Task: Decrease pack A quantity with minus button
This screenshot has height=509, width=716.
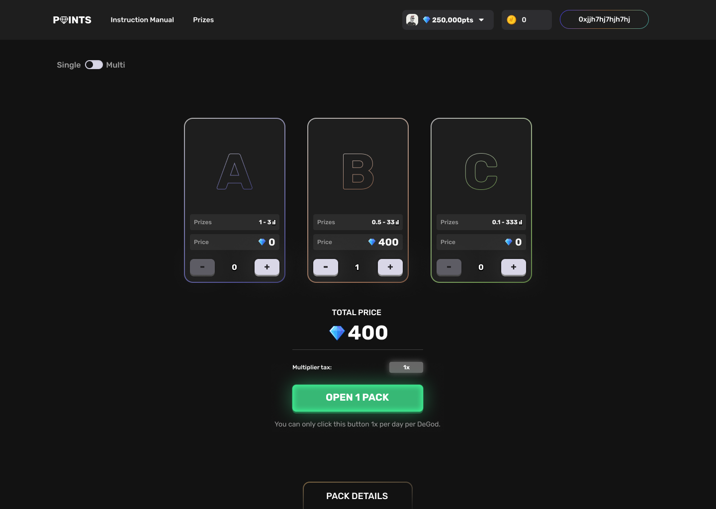Action: pos(202,267)
